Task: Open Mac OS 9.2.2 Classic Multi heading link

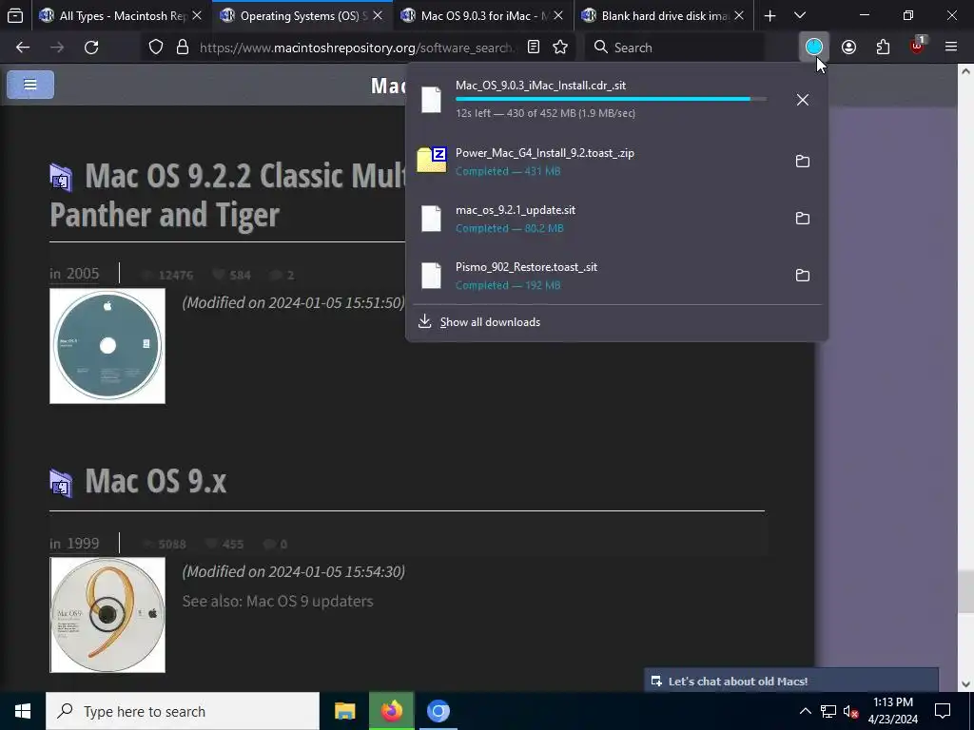Action: coord(226,195)
